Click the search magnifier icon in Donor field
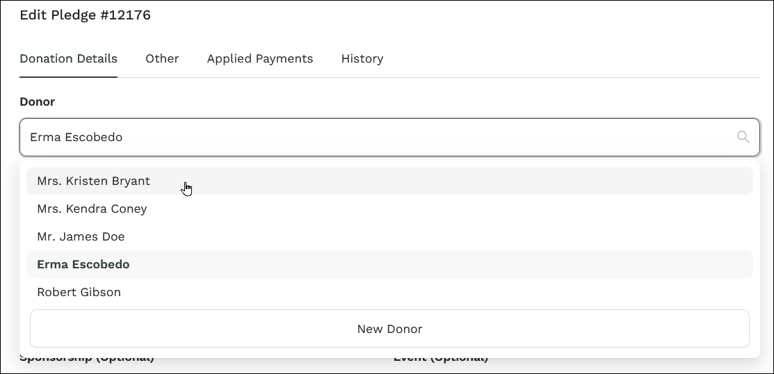 743,137
